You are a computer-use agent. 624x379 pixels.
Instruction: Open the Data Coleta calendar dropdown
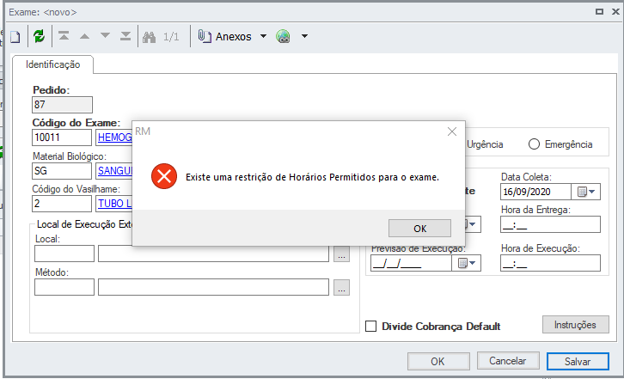tap(587, 191)
